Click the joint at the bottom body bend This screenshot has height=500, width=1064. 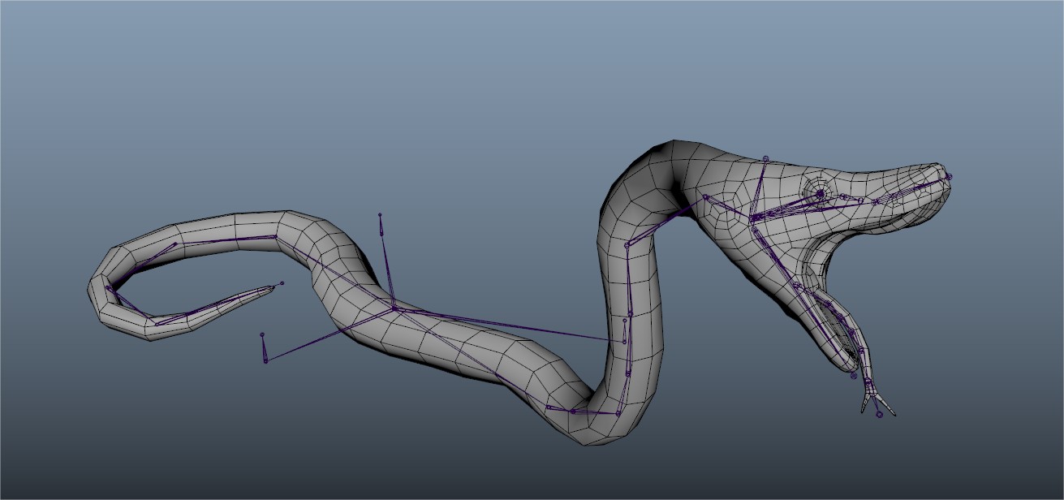(573, 412)
